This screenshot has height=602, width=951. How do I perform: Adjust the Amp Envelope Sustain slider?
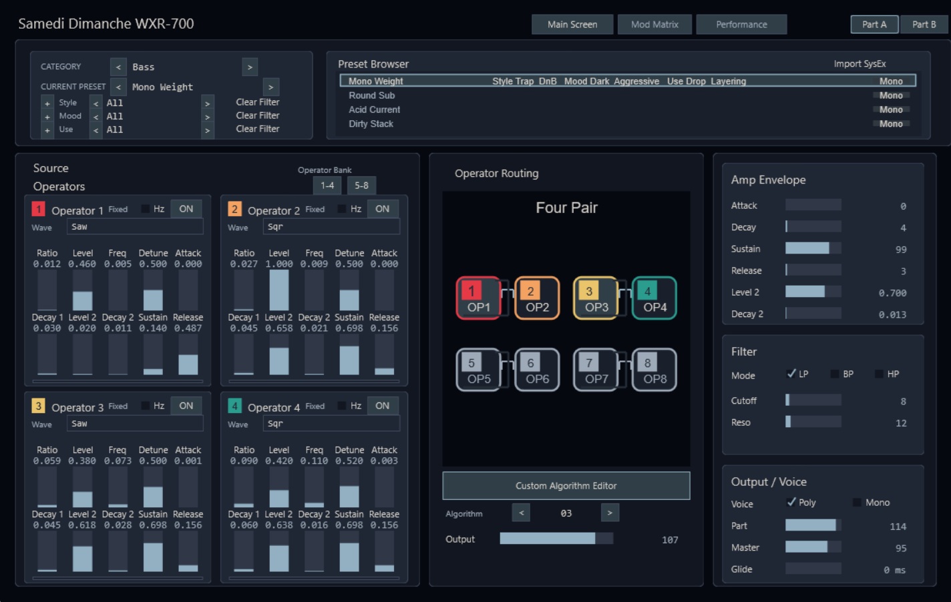(813, 249)
